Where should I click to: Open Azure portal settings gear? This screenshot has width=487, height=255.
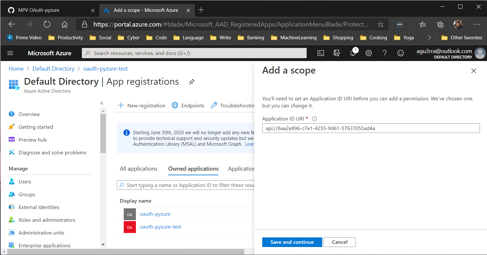point(369,53)
